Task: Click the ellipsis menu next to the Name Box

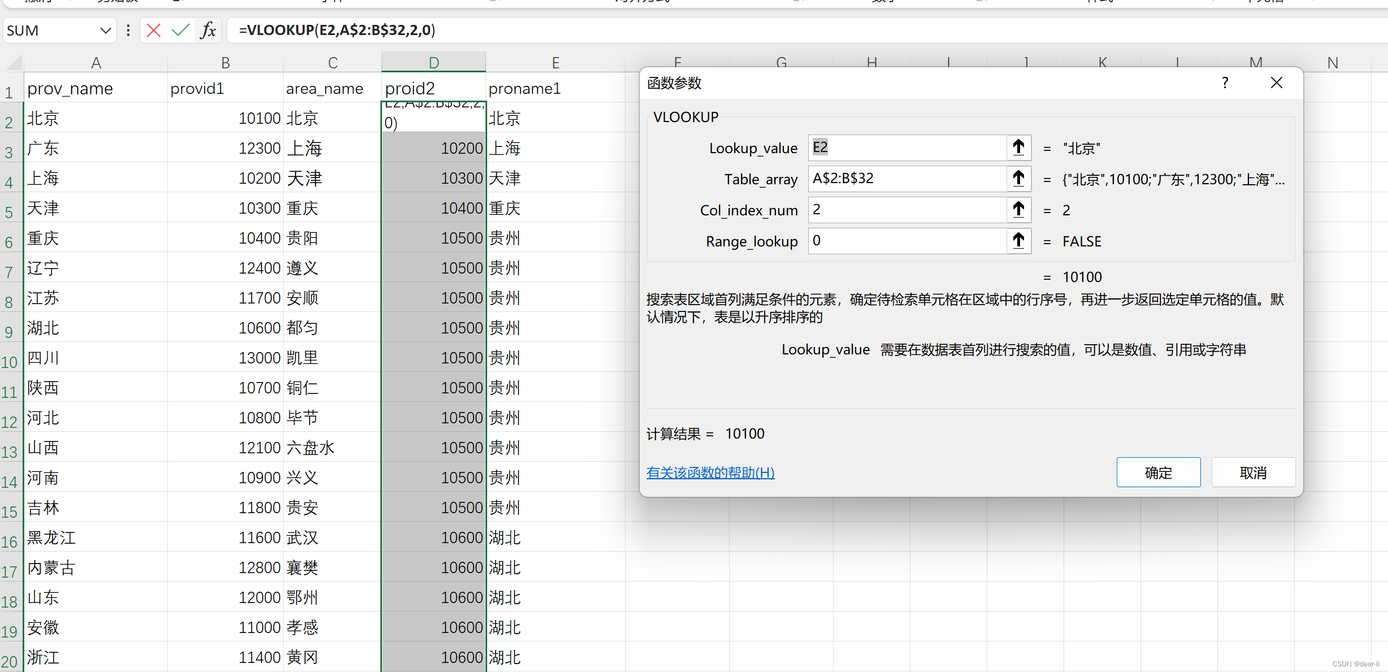Action: tap(128, 30)
